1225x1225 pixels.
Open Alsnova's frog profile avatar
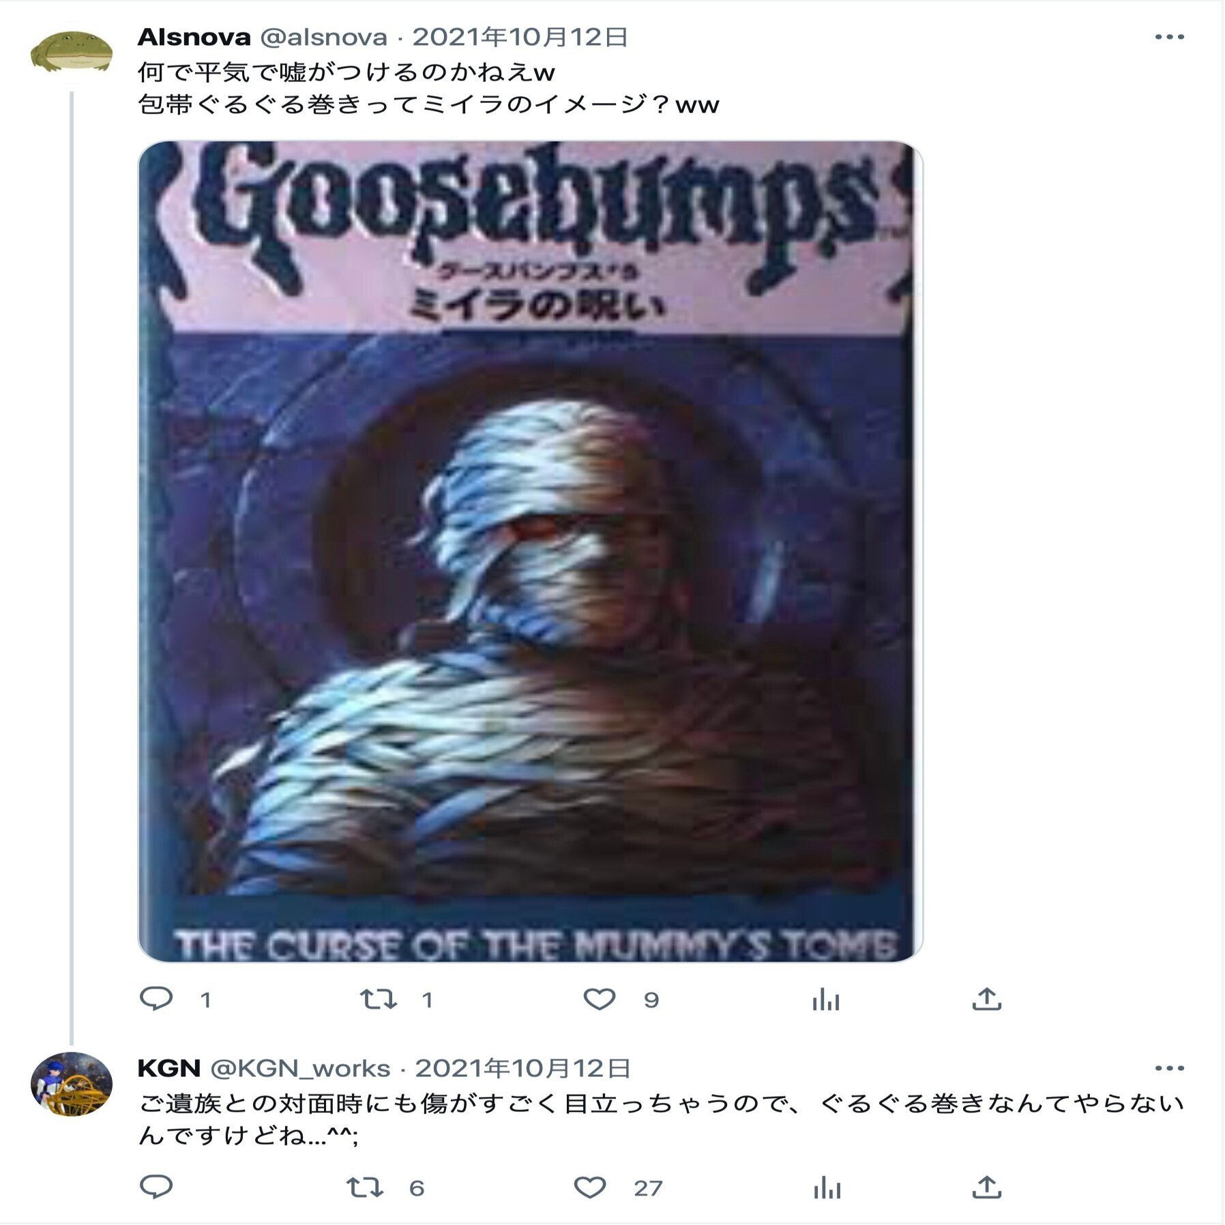tap(72, 52)
